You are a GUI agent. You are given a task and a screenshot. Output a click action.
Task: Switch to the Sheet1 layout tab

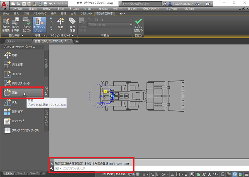pyautogui.click(x=21, y=173)
